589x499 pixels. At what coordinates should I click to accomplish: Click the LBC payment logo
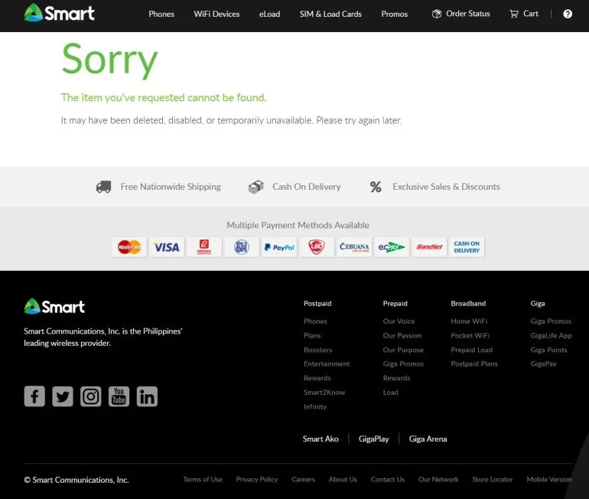coord(316,247)
